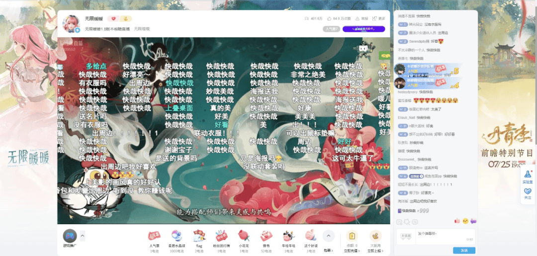Viewport: 537px width, 256px height.
Task: Click the pink heart fan badge
Action: (x=114, y=19)
